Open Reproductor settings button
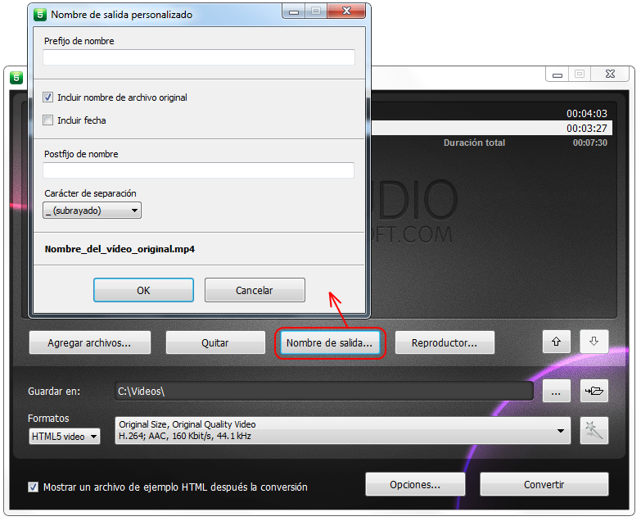The height and width of the screenshot is (521, 641). 445,342
